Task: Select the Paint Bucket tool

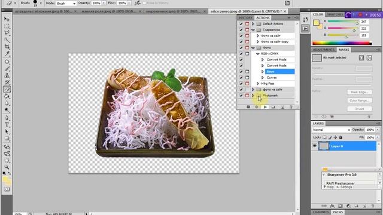Action: 7,96
